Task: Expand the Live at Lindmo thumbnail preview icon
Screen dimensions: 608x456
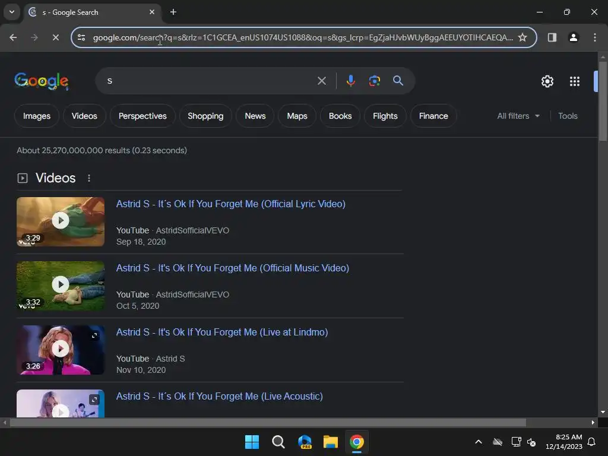Action: tap(94, 335)
